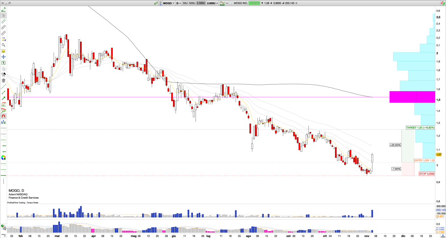This screenshot has height=238, width=446.
Task: Click the chart style icon in the top toolbar
Action: coord(222,3)
